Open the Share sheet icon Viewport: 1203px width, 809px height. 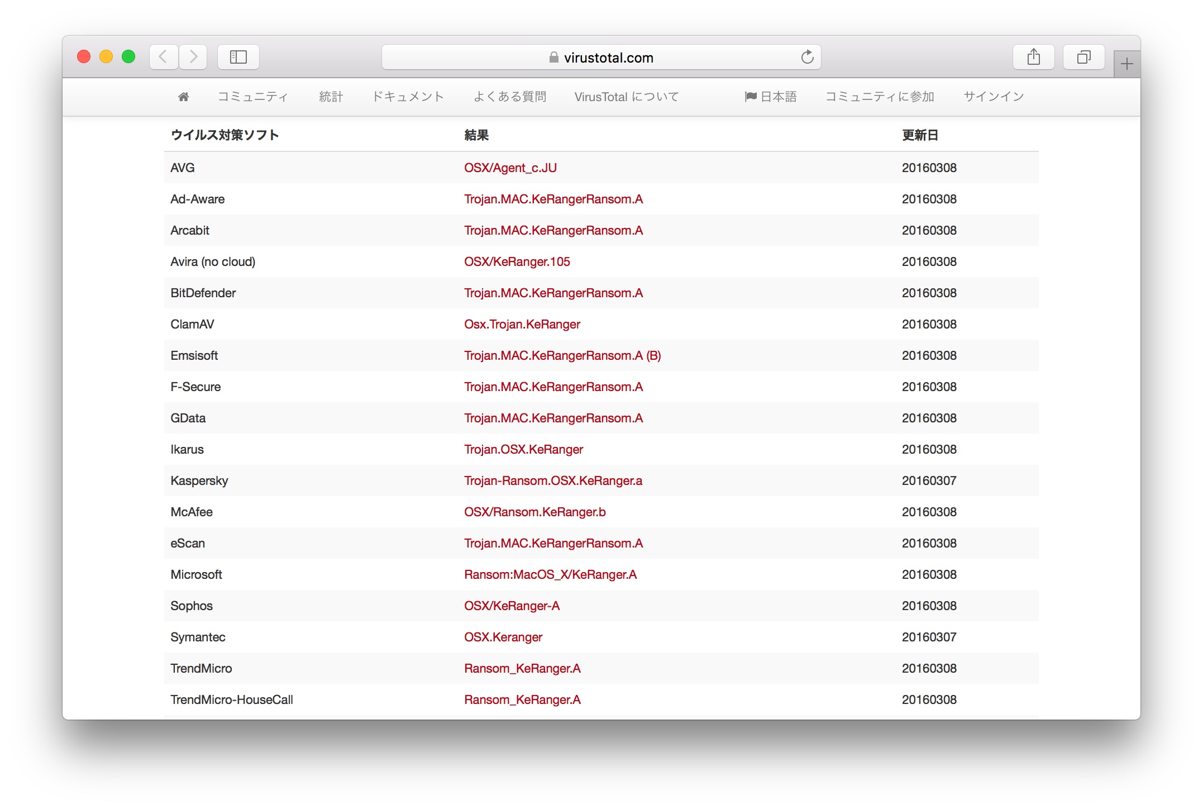[x=1033, y=57]
